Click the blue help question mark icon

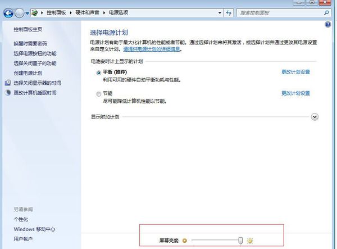pyautogui.click(x=328, y=25)
